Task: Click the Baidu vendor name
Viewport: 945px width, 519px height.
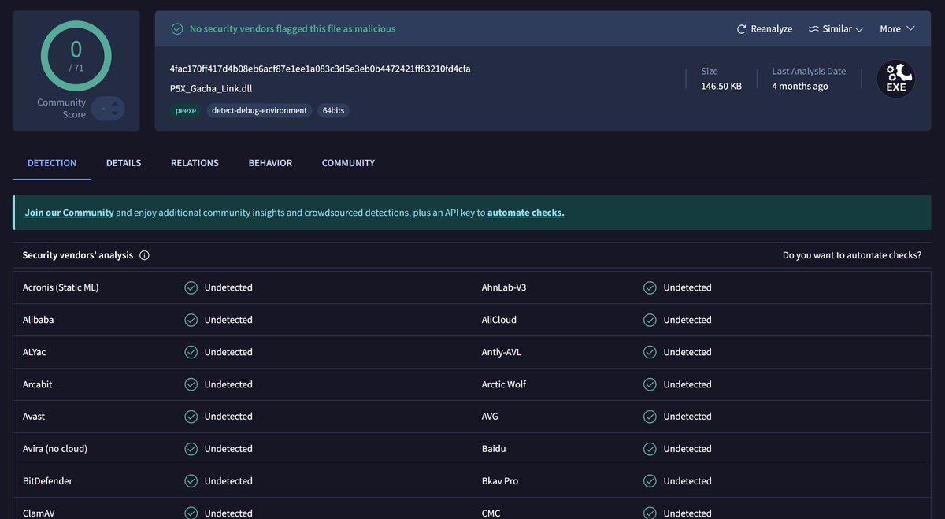Action: pyautogui.click(x=494, y=449)
